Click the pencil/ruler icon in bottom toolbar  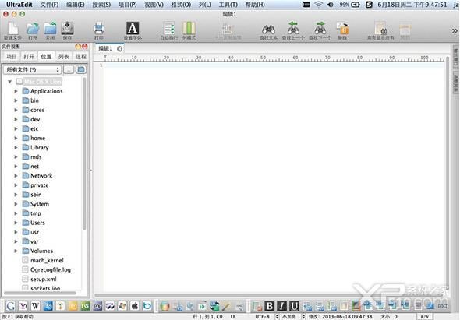226,306
